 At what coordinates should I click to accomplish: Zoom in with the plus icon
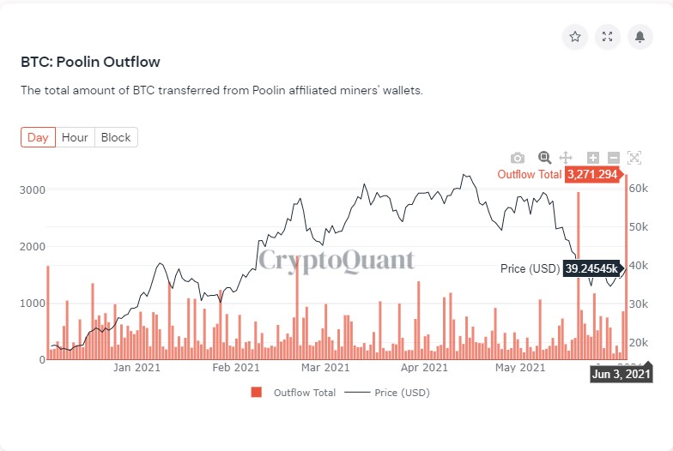pos(592,158)
